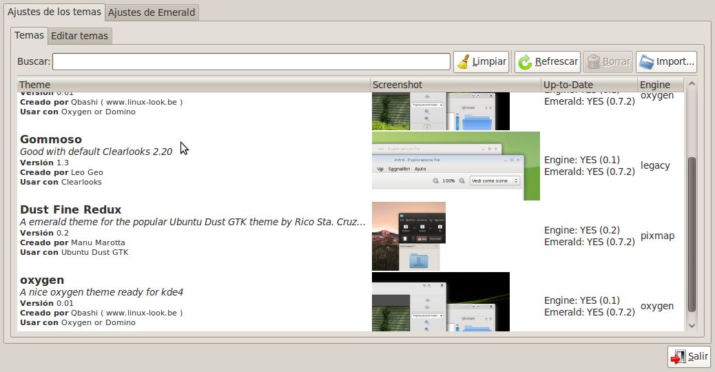Click the Salir button label
Screen dimensions: 715x372
[698, 357]
